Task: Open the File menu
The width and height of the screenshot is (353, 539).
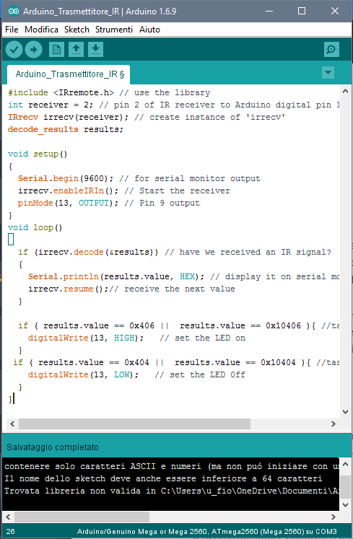Action: click(x=12, y=30)
